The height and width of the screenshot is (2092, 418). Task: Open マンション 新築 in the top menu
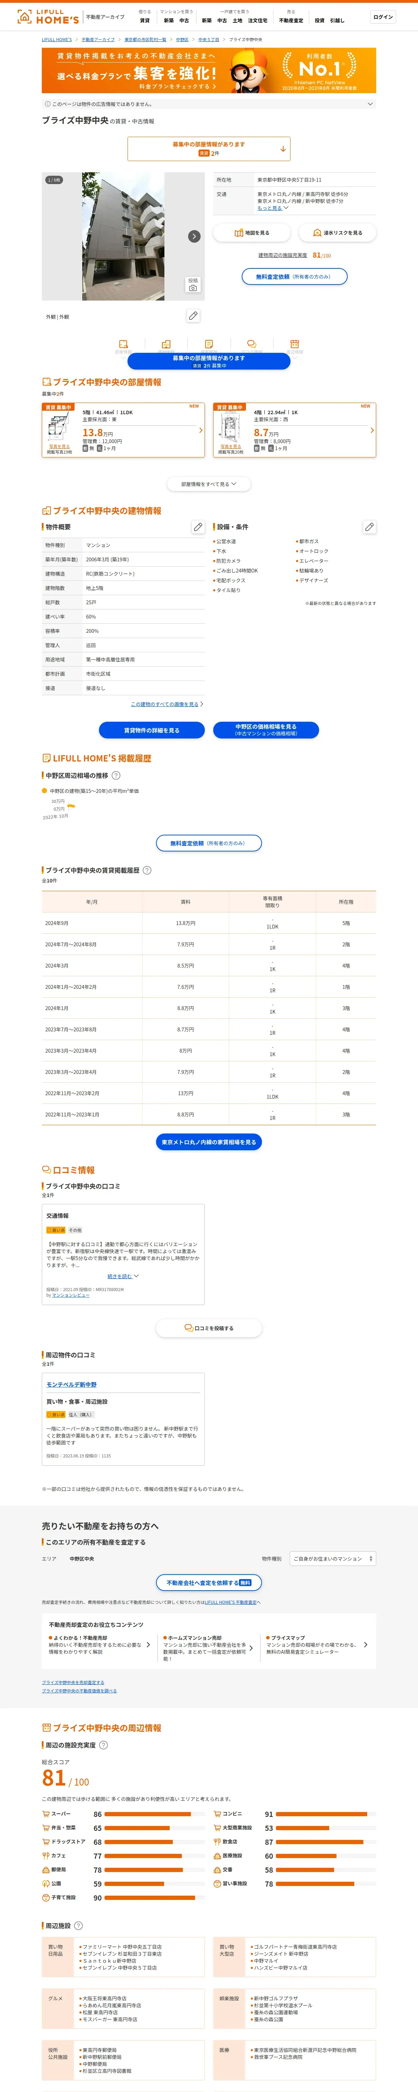(x=169, y=20)
